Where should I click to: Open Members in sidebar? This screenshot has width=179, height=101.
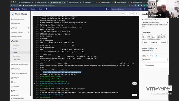coord(16,91)
